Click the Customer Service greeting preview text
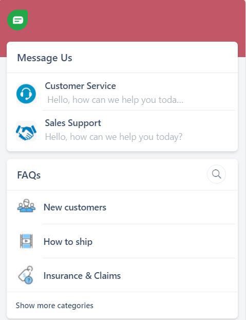Image resolution: width=246 pixels, height=320 pixels. click(x=115, y=100)
